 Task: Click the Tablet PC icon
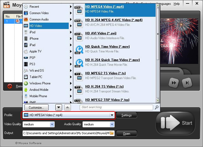pyautogui.click(x=26, y=77)
